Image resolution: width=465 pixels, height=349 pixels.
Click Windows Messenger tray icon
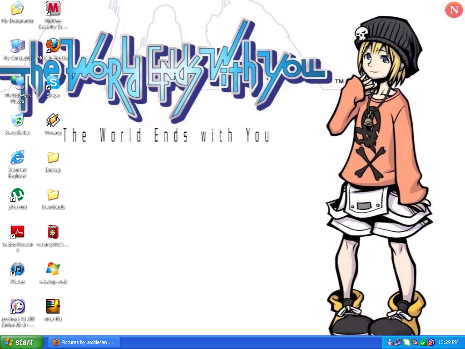391,343
